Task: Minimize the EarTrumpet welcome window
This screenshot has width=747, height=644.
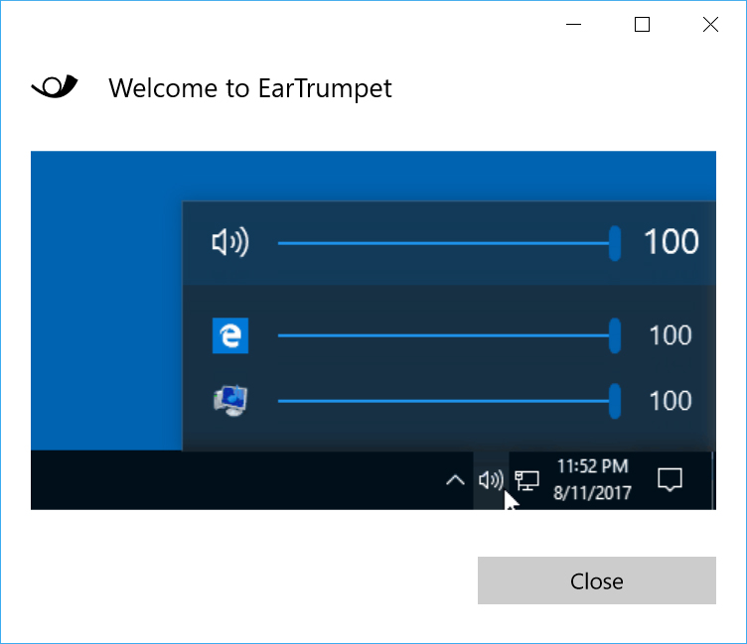Action: 573,24
